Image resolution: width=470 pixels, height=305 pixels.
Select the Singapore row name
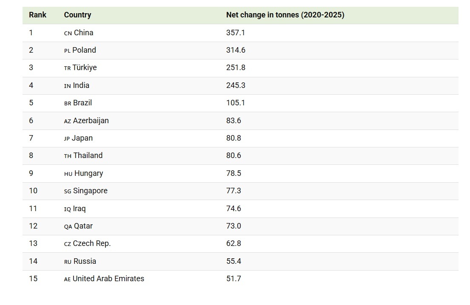coord(90,191)
